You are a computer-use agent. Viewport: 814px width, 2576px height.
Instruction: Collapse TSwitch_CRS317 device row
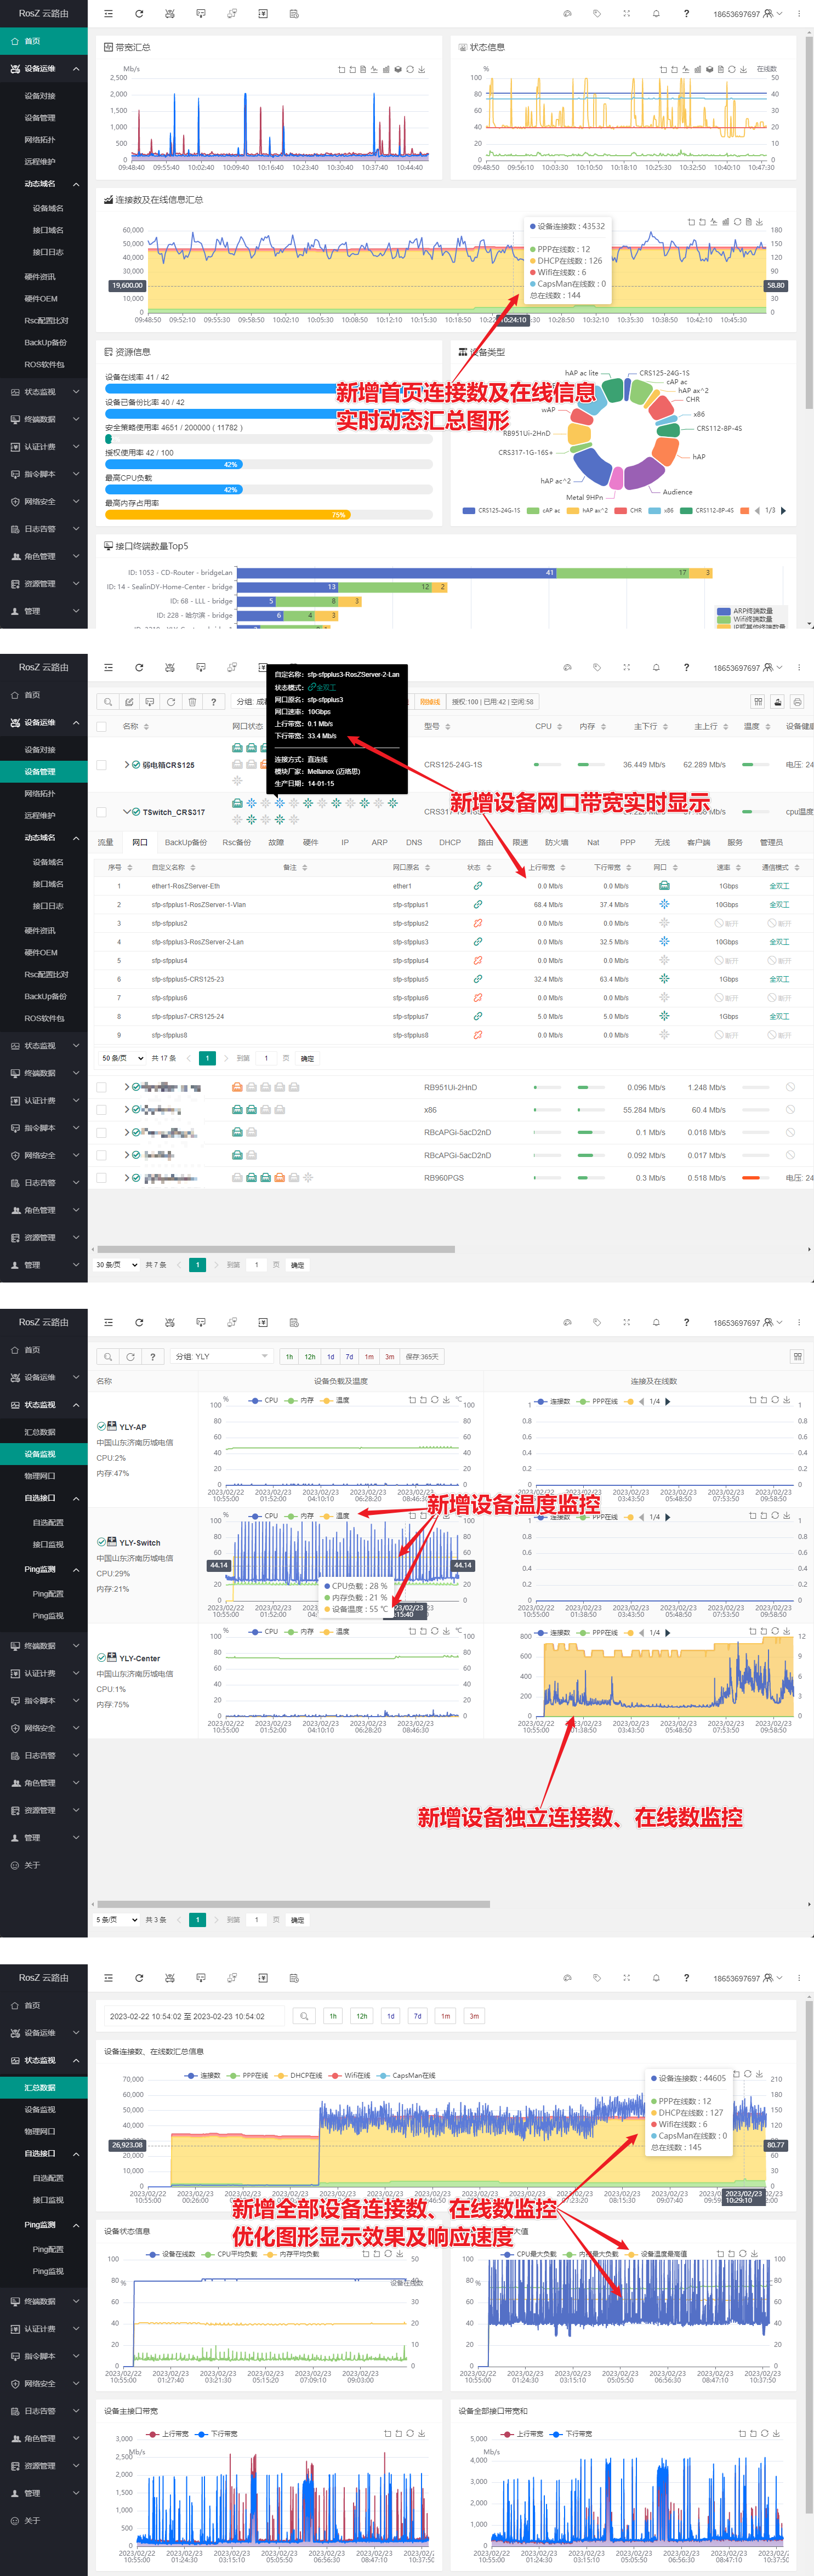[x=127, y=812]
